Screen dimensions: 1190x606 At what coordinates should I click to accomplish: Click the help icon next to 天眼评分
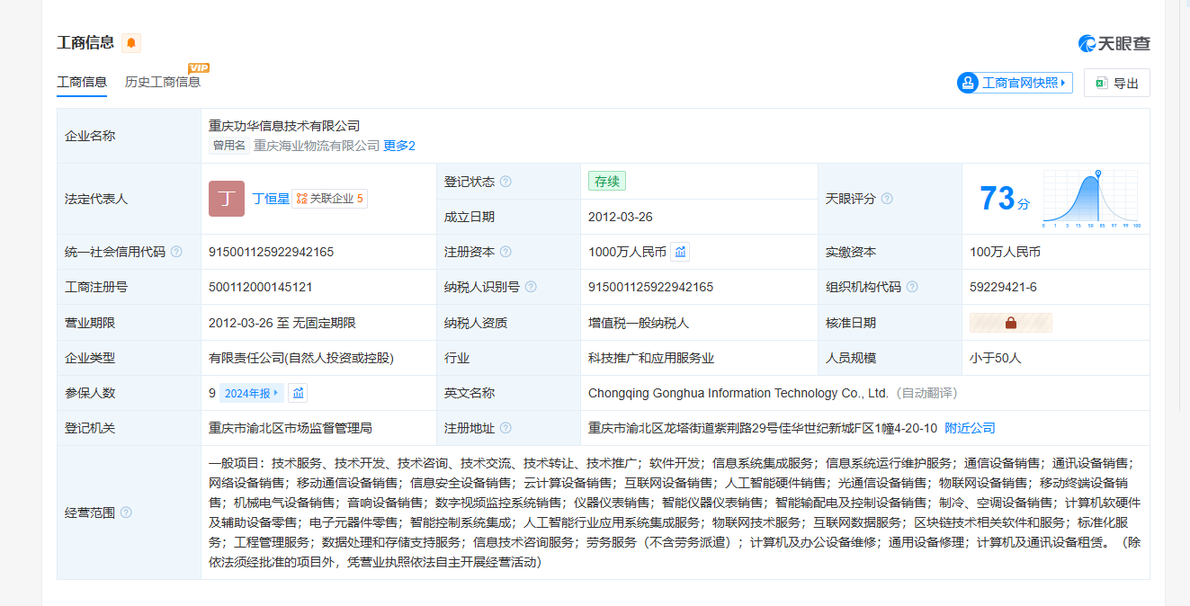[887, 199]
